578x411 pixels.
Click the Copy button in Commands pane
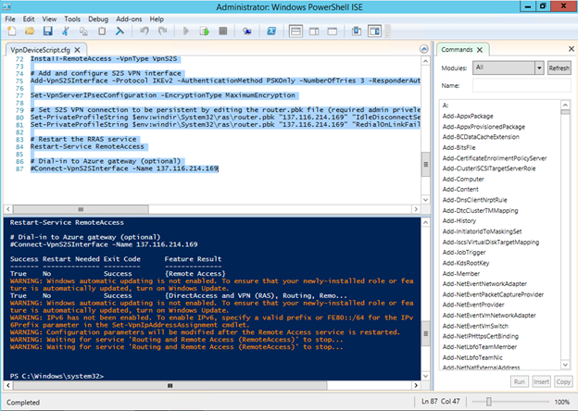563,382
